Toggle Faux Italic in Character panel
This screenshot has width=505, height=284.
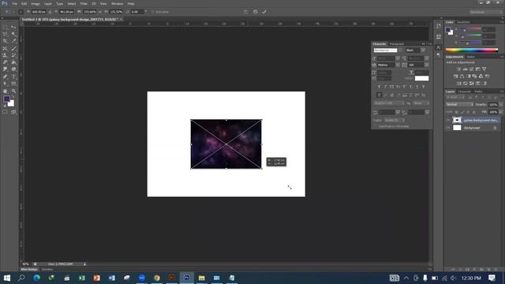point(385,87)
